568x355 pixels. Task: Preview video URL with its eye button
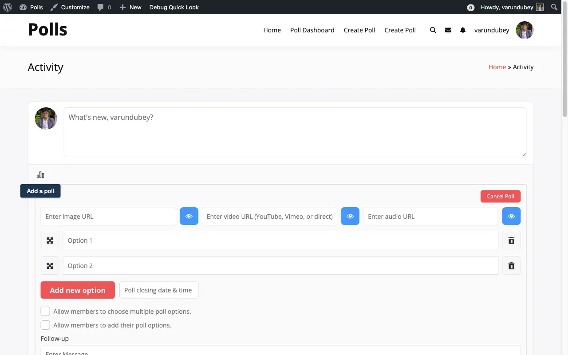(x=350, y=217)
